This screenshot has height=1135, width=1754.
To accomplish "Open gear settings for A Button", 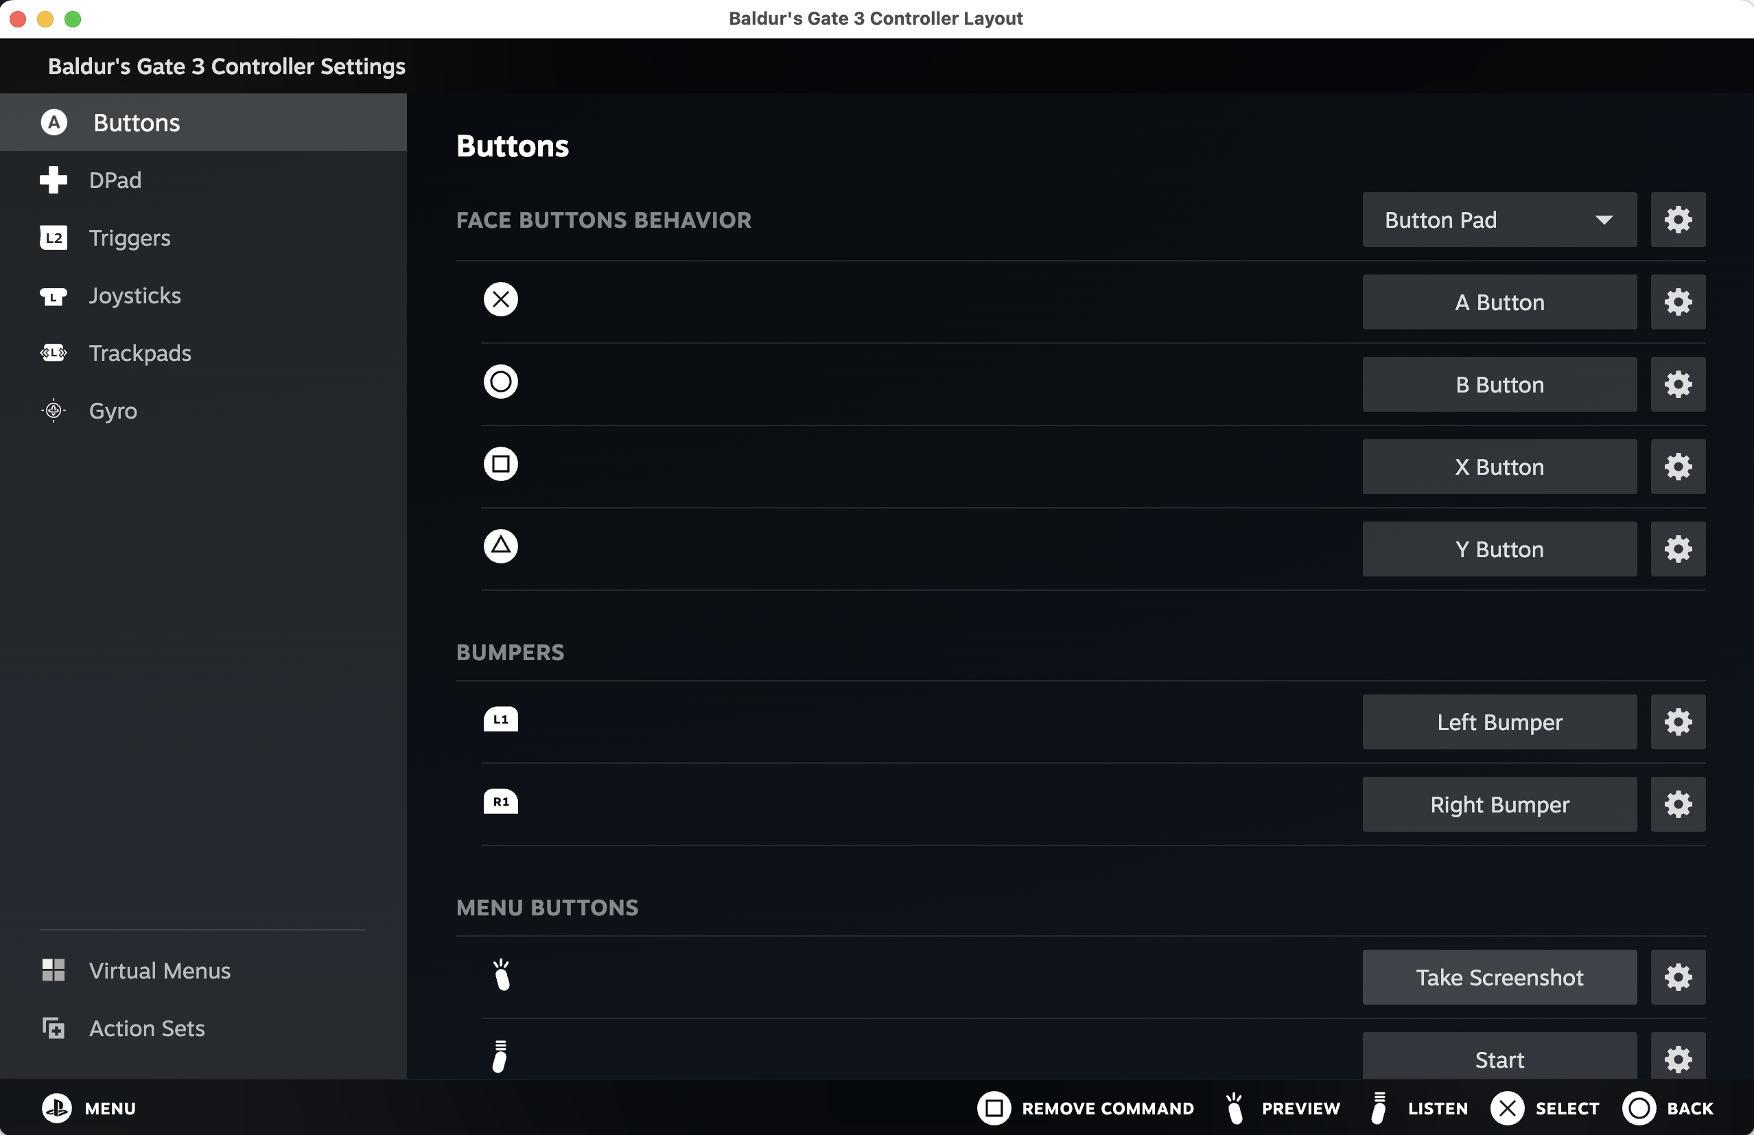I will click(x=1677, y=302).
